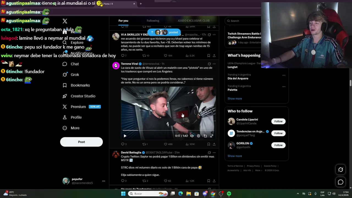Open more options on David Battaglia post
The image size is (352, 198).
(214, 153)
